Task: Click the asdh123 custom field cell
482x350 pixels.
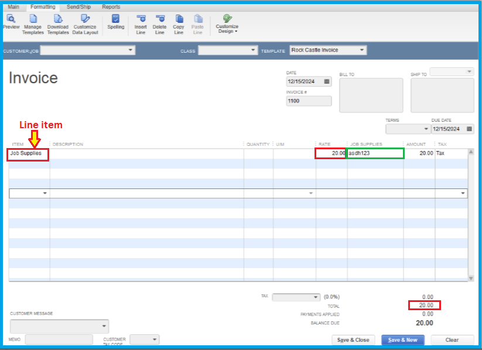Action: 375,153
